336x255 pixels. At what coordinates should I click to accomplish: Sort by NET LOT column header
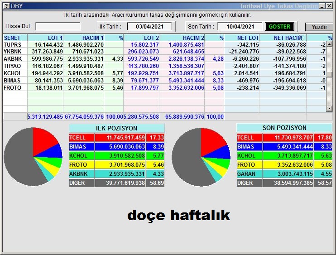(242, 38)
